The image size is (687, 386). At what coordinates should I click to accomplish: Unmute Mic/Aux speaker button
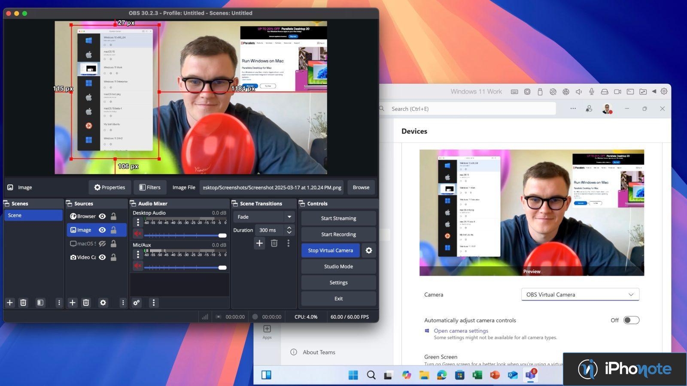(138, 266)
